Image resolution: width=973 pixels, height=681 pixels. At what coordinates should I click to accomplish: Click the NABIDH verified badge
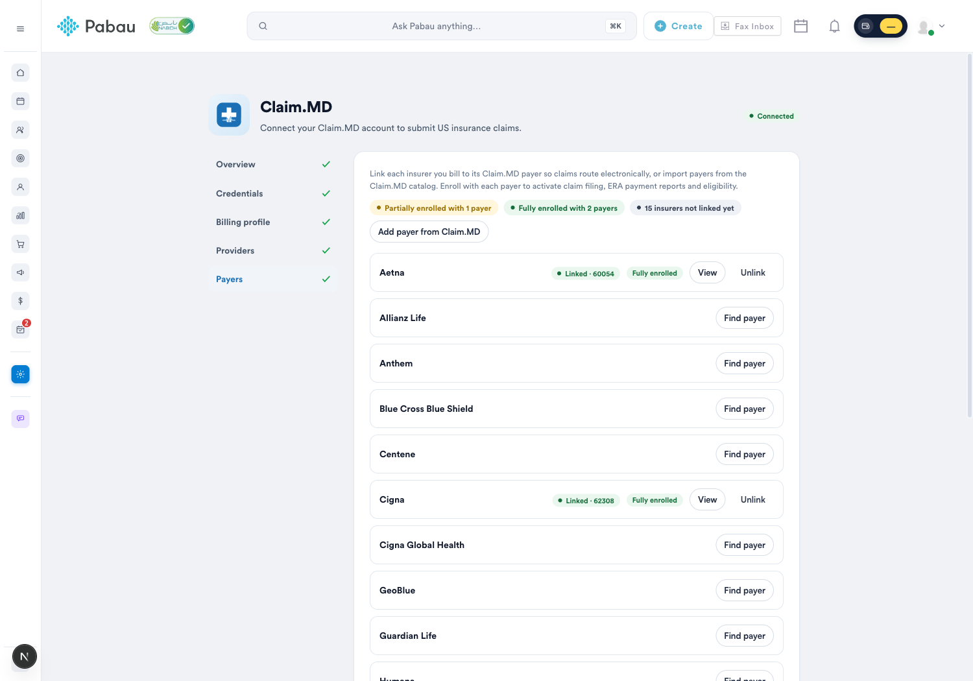coord(172,26)
